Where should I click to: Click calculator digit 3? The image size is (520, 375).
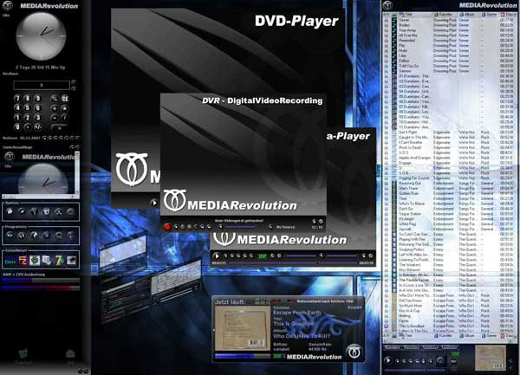pyautogui.click(x=38, y=118)
